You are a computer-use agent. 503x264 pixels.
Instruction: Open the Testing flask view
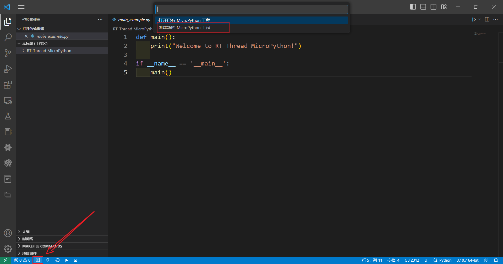tap(8, 116)
